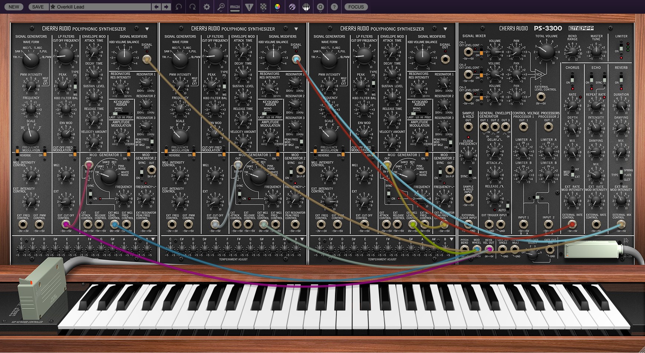
Task: Click the External Mix Control jack under Reverb
Action: (621, 224)
